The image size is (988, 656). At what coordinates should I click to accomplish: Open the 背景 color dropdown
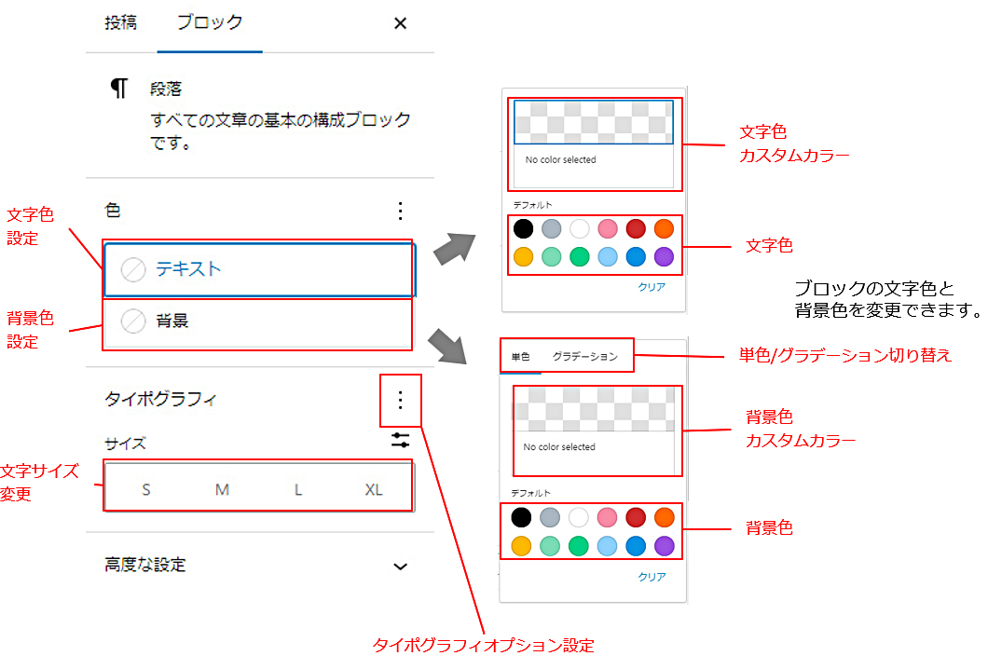point(257,321)
